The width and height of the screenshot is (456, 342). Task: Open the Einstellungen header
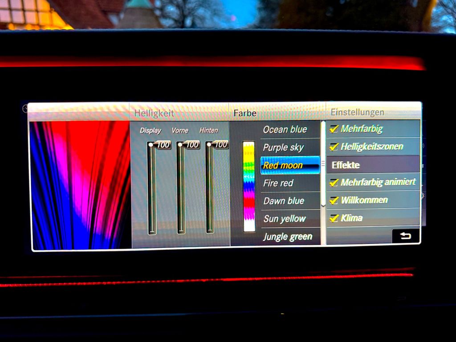click(357, 112)
